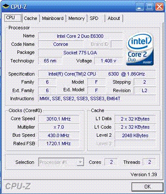Open the Mainboard tab
The image size is (166, 194).
point(53,18)
